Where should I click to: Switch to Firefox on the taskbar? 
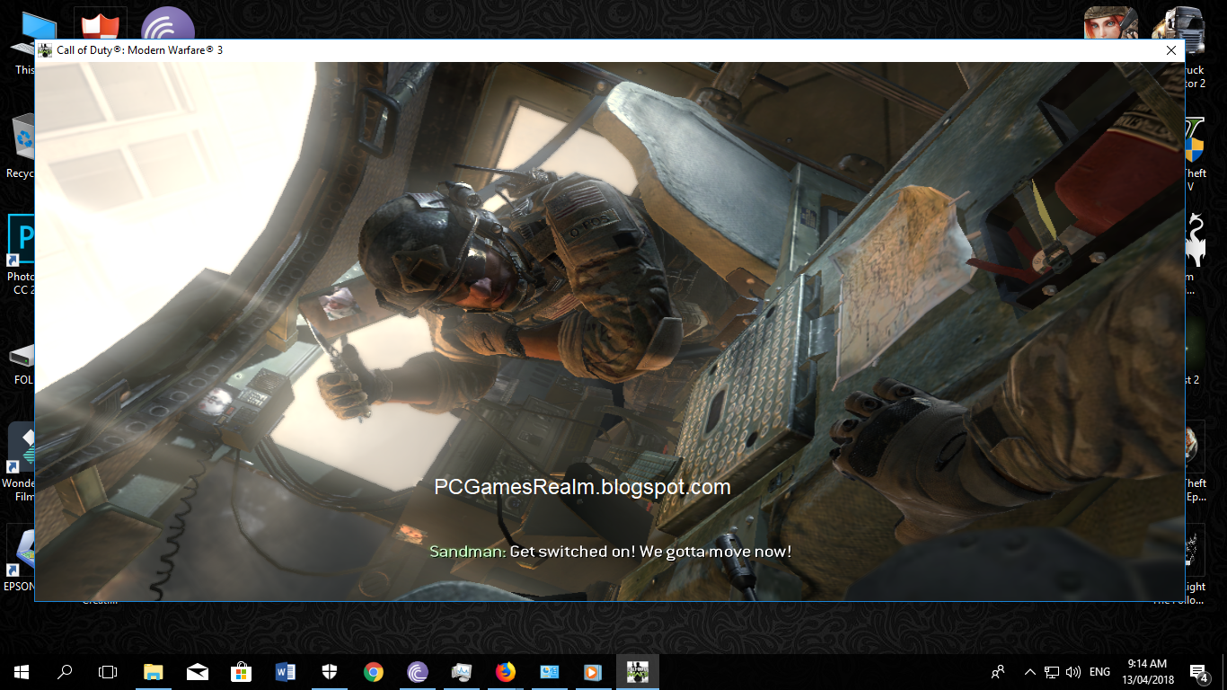tap(506, 671)
